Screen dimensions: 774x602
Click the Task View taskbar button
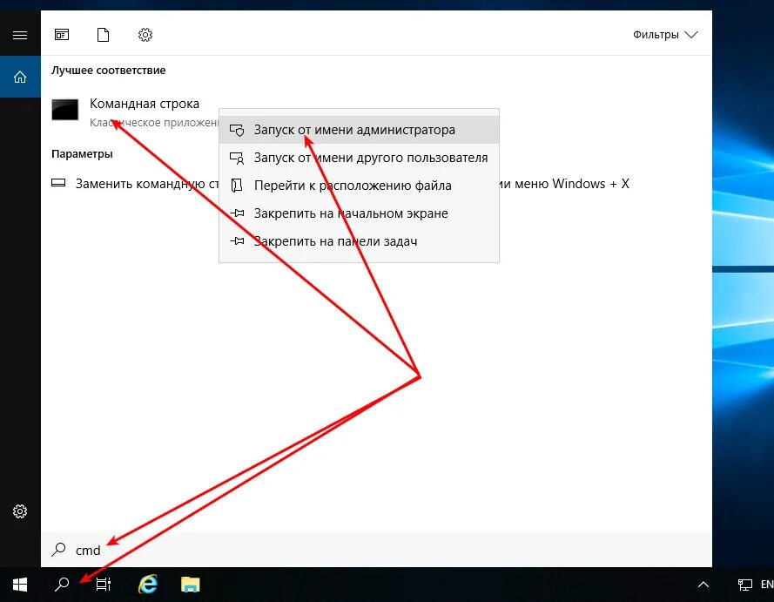point(103,584)
